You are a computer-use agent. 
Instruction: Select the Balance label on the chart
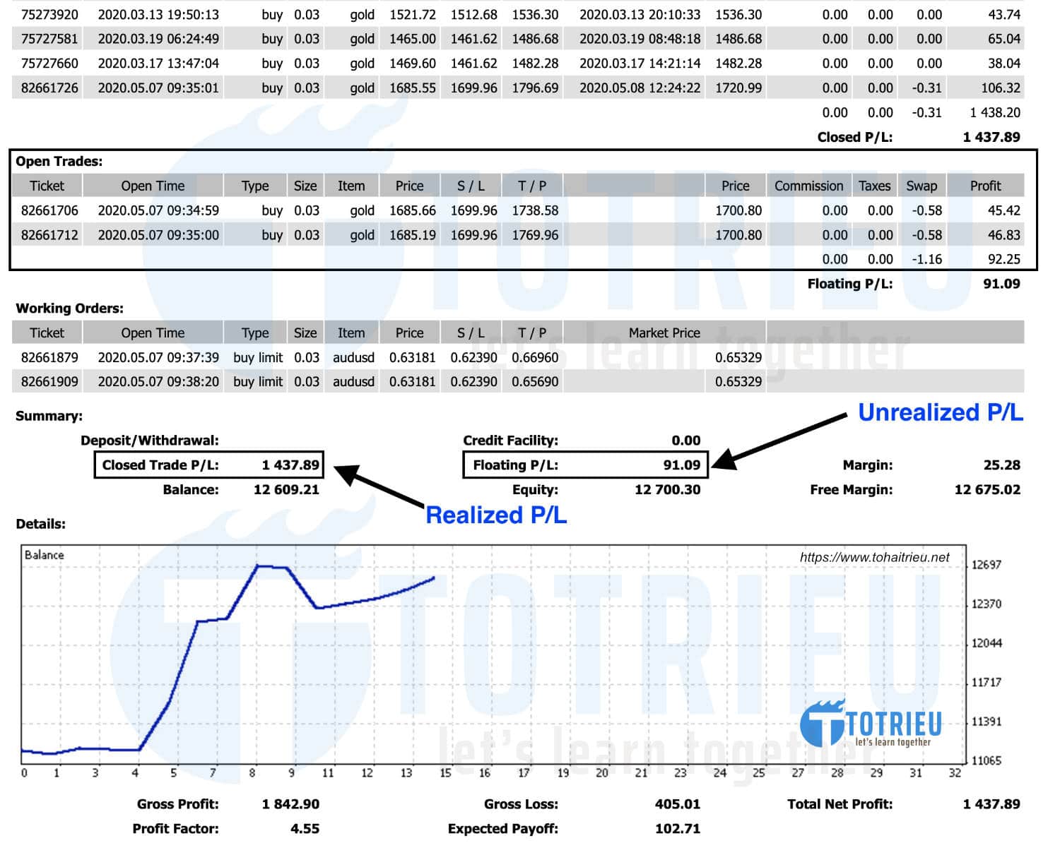(45, 555)
